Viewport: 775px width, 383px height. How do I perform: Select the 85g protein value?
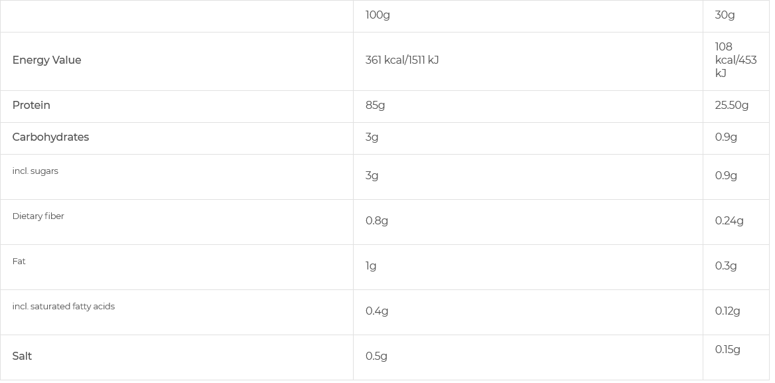[375, 106]
